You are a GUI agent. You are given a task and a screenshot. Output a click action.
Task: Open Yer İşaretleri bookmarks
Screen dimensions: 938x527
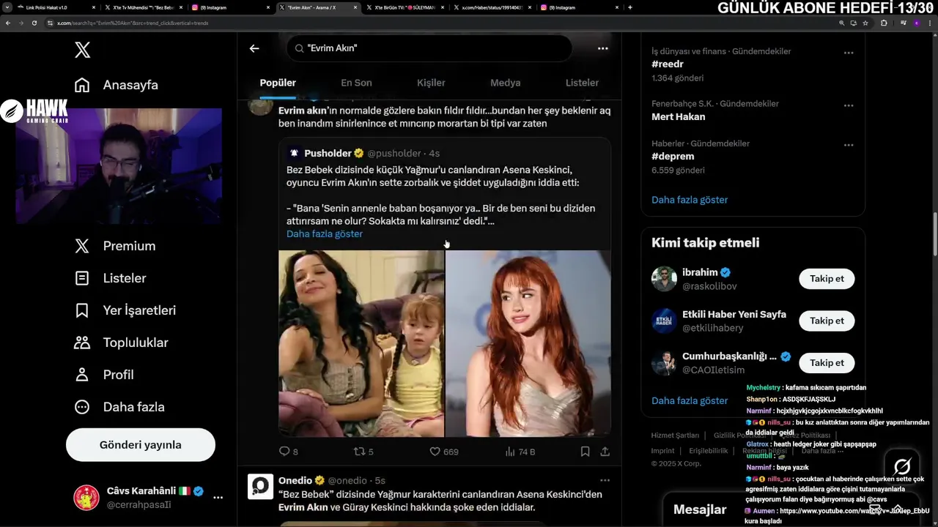coord(125,310)
